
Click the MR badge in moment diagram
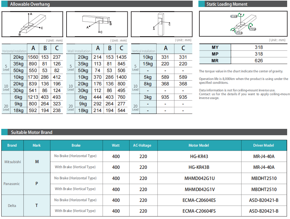click(x=239, y=33)
